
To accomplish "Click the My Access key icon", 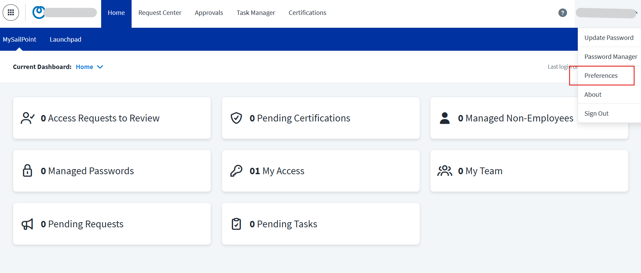I will (x=236, y=171).
